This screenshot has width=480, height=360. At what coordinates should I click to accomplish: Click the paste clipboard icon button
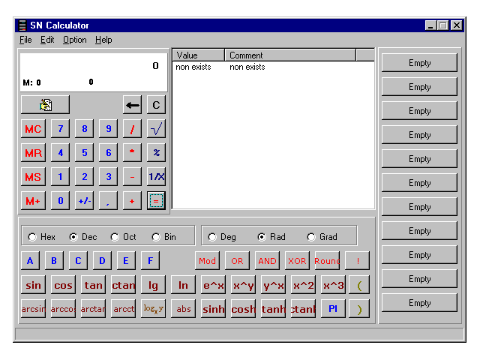[x=45, y=105]
